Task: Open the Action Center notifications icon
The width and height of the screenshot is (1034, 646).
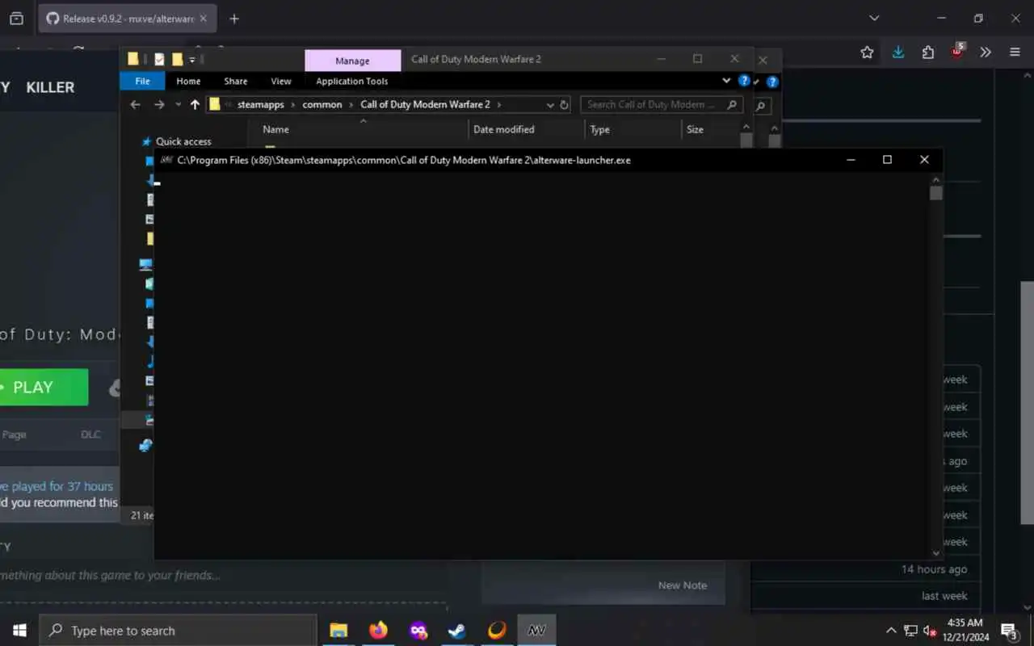Action: coord(1009,631)
